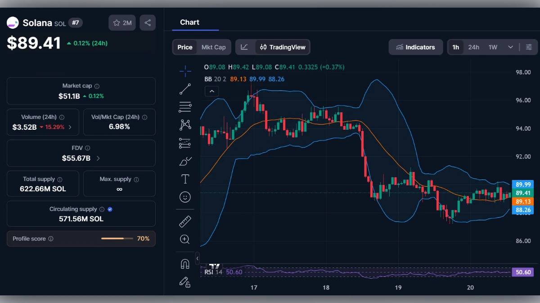The height and width of the screenshot is (303, 540).
Task: Select the measure ruler tool
Action: pyautogui.click(x=185, y=221)
